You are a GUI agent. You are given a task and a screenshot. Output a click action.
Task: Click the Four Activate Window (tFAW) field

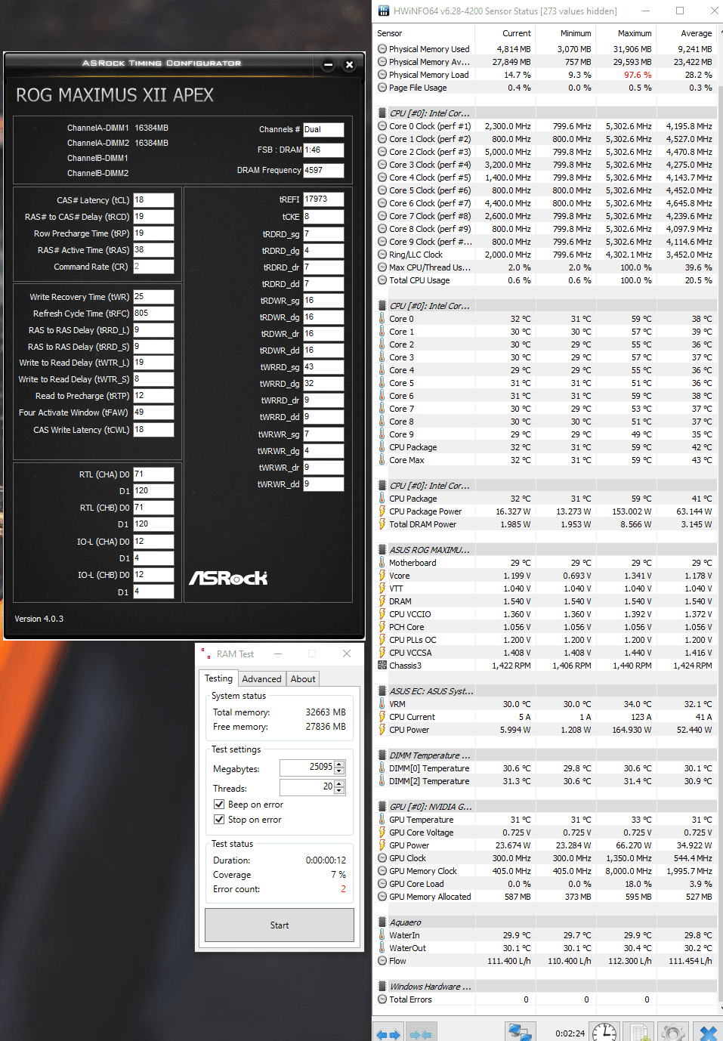click(x=153, y=412)
